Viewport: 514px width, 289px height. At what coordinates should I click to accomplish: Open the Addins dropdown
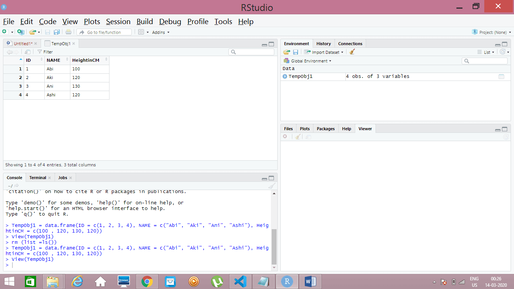(161, 32)
